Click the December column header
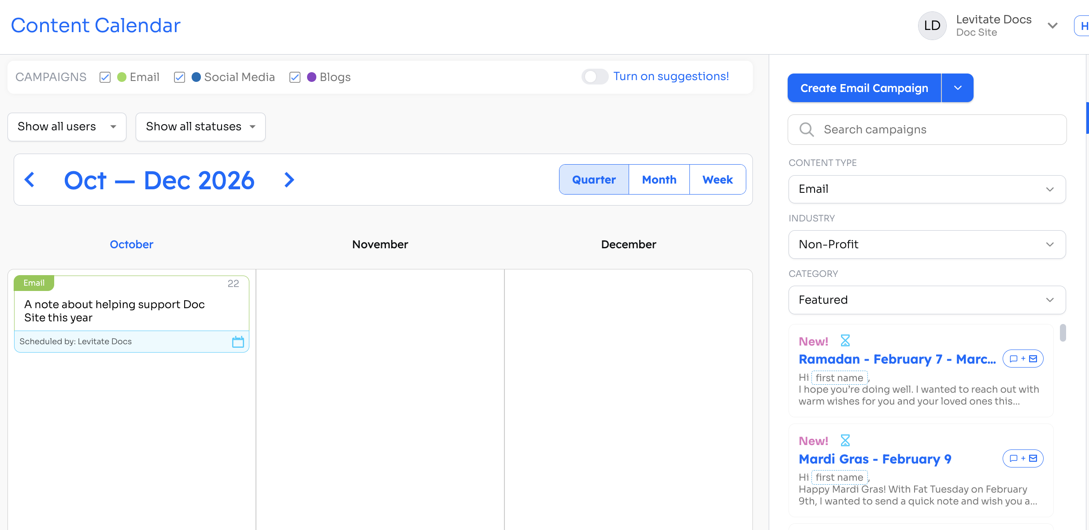The height and width of the screenshot is (530, 1089). [x=629, y=244]
